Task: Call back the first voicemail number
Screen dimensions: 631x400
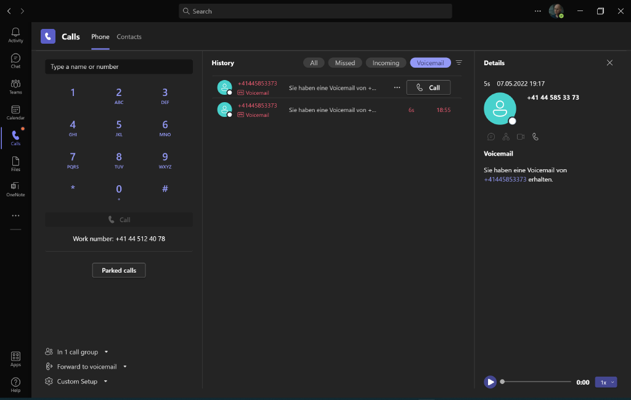Action: 428,87
